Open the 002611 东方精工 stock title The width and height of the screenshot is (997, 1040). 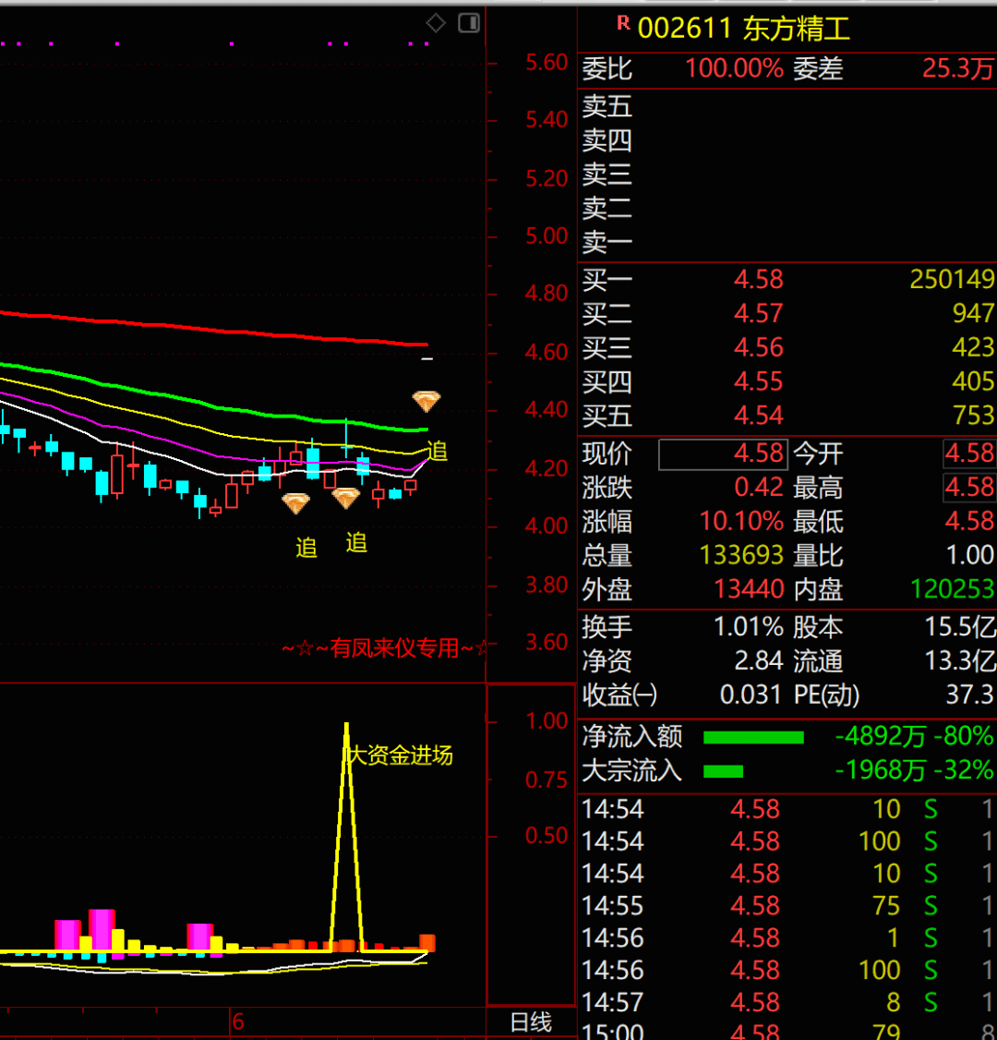tap(743, 29)
